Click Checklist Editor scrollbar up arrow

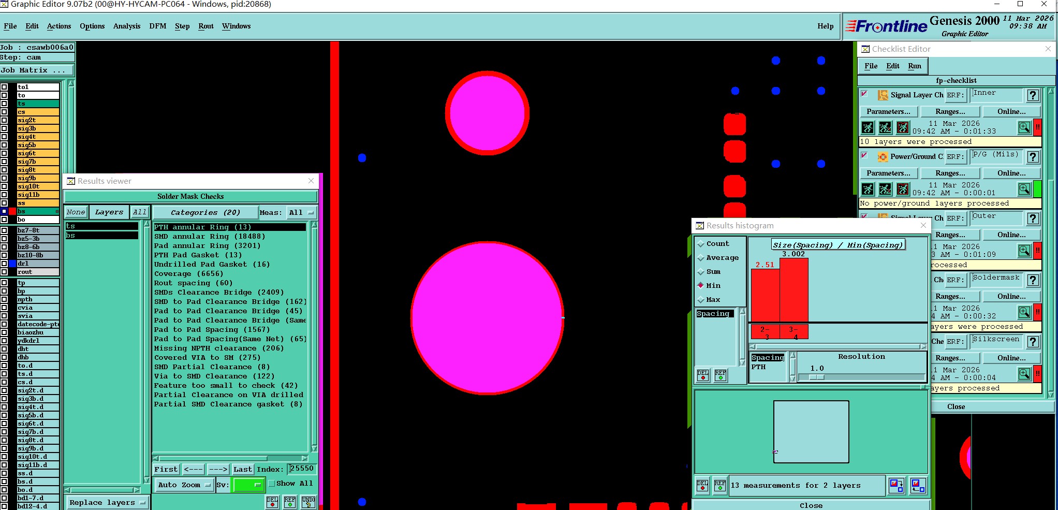click(x=1051, y=92)
